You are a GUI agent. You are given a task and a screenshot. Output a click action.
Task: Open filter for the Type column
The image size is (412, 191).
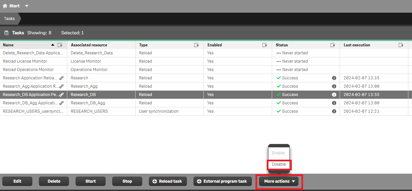click(x=197, y=45)
